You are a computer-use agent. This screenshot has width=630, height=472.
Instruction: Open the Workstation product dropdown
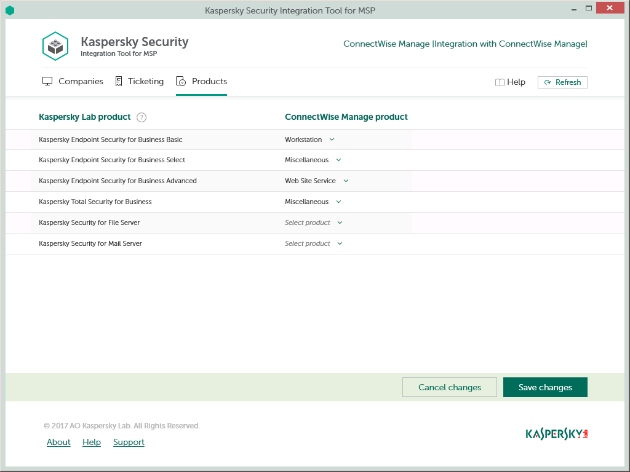coord(309,140)
